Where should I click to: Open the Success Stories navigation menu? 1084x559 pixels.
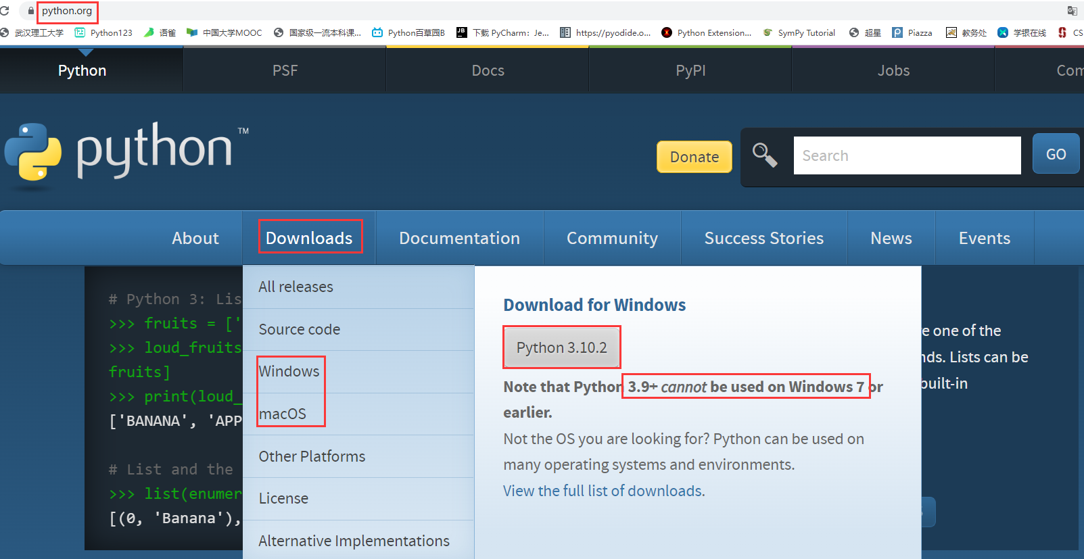[x=764, y=238]
